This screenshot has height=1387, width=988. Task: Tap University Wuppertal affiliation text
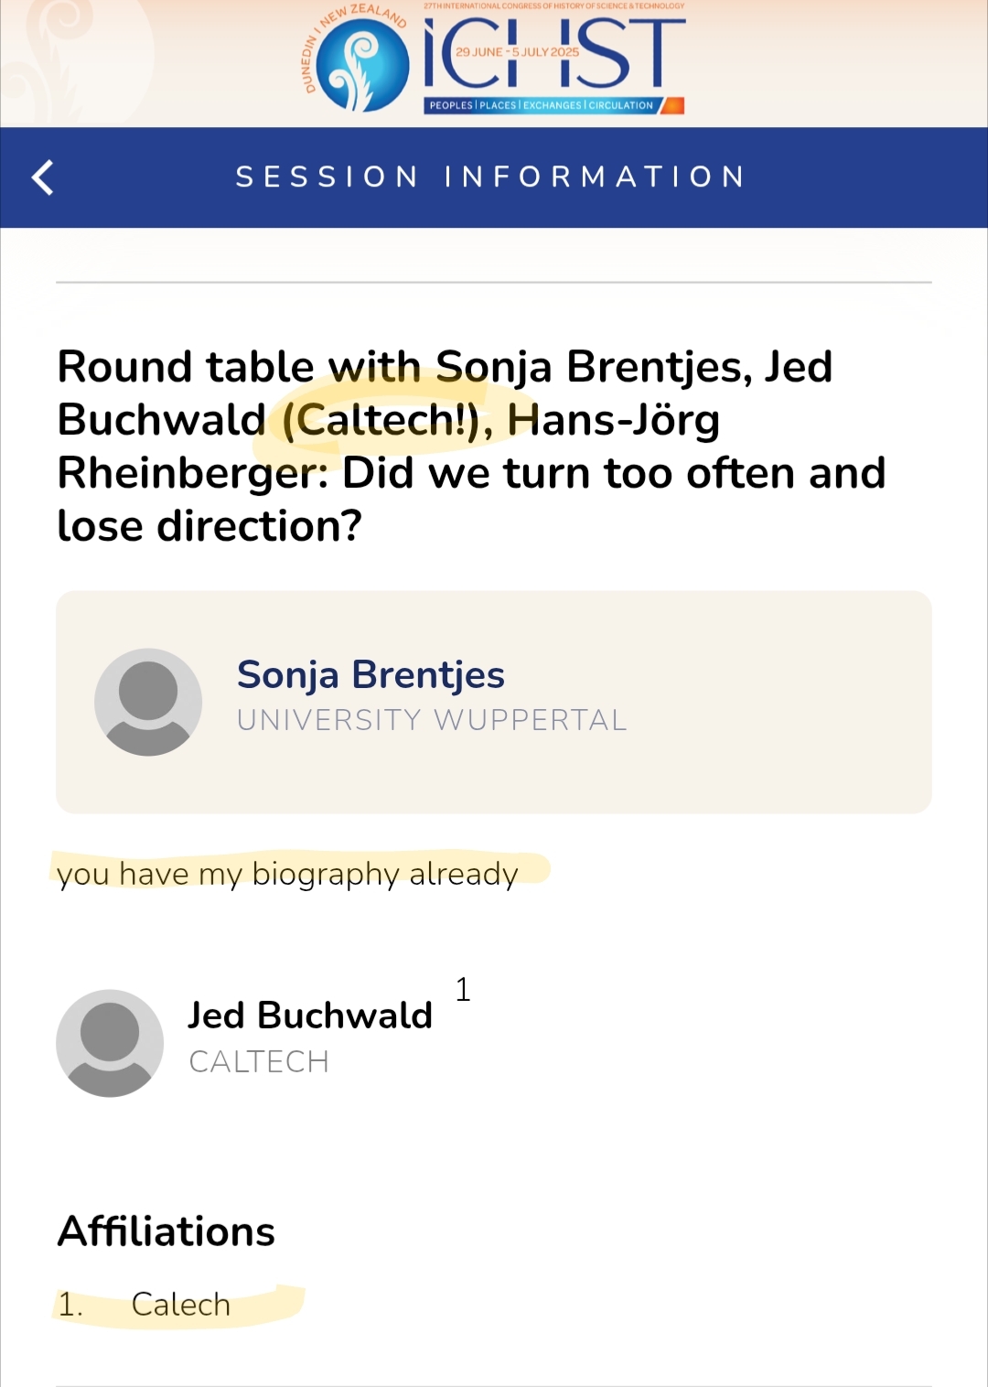point(432,720)
